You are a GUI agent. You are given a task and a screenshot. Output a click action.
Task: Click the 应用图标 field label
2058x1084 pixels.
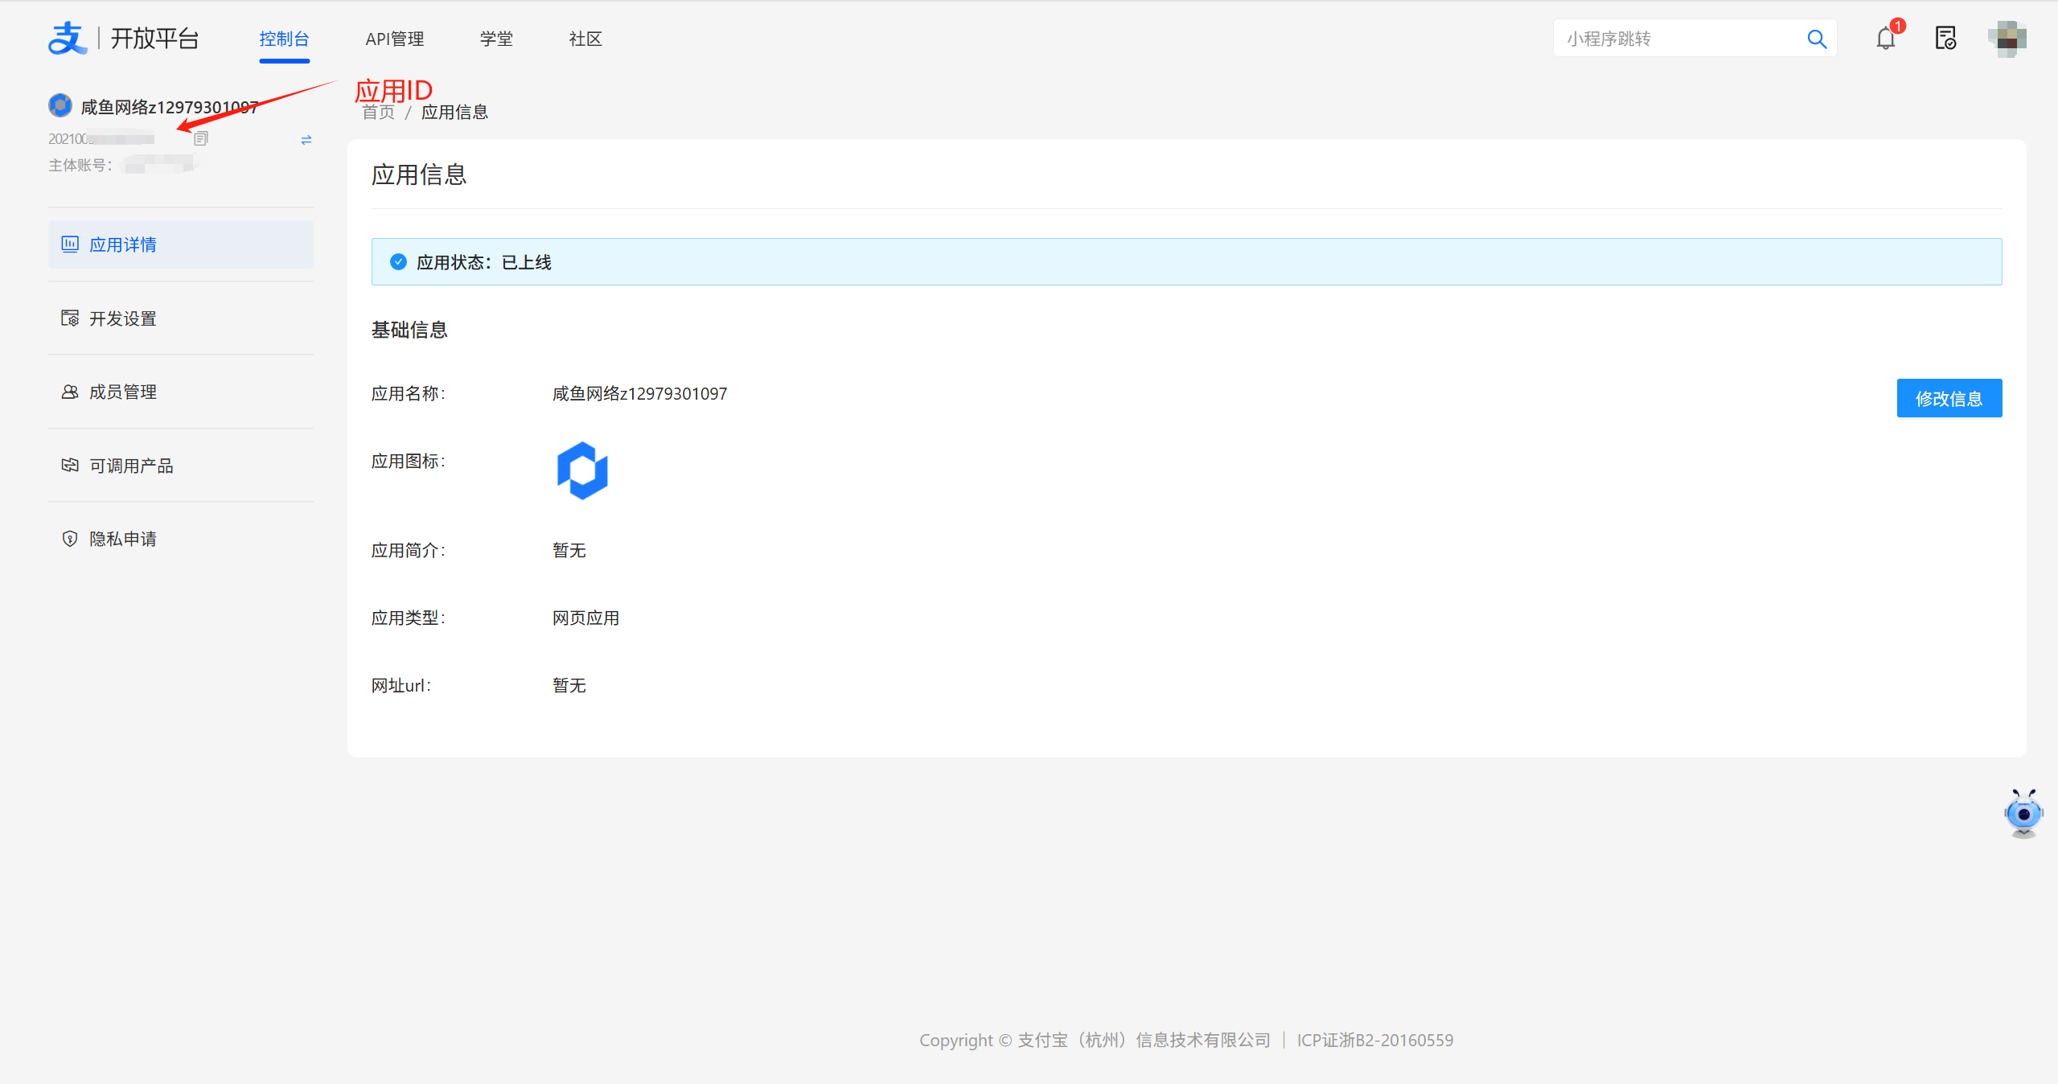pyautogui.click(x=408, y=461)
